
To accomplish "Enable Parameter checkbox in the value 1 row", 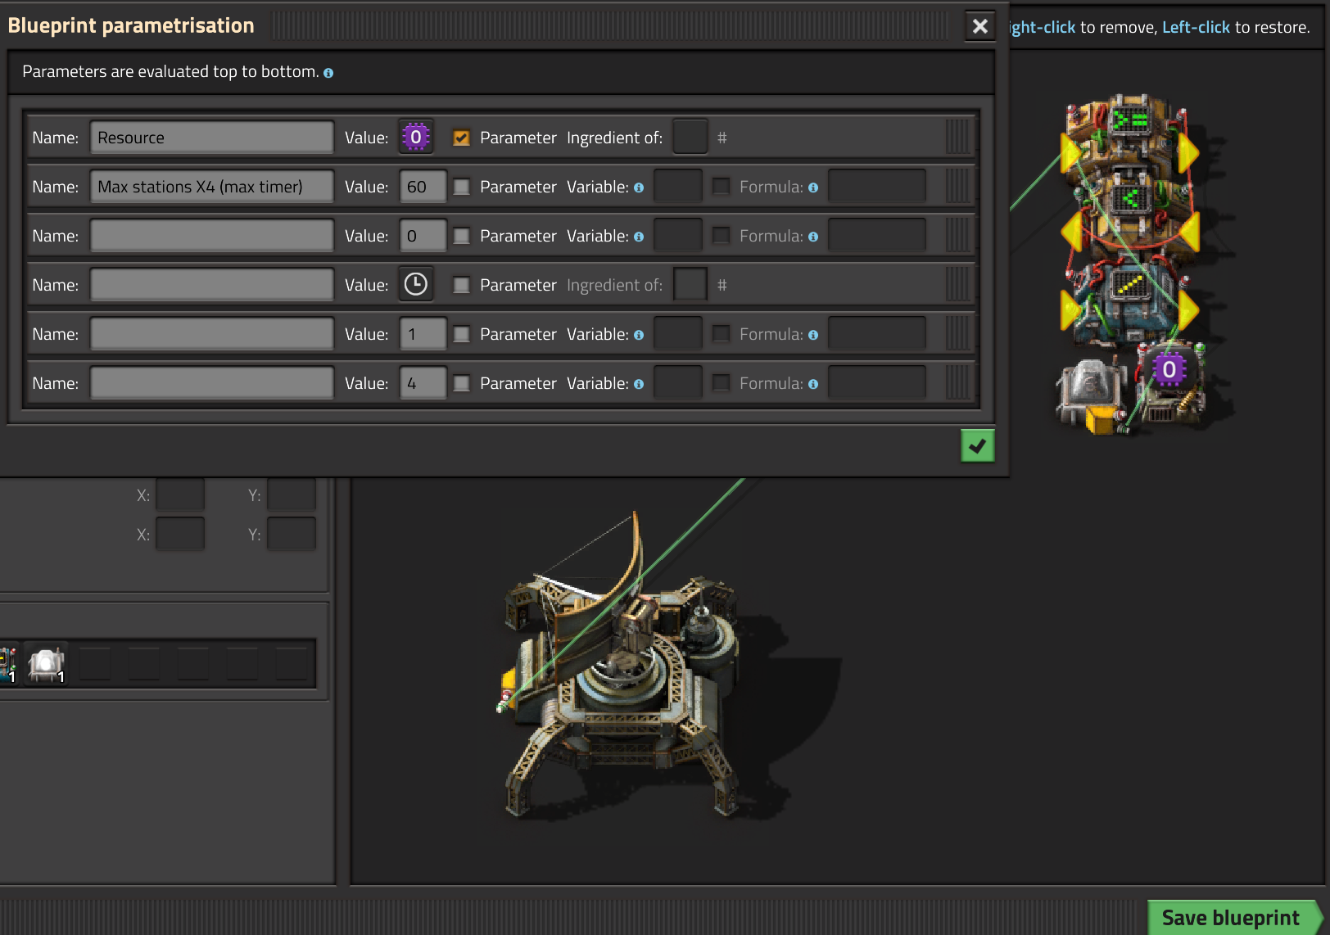I will [x=462, y=334].
